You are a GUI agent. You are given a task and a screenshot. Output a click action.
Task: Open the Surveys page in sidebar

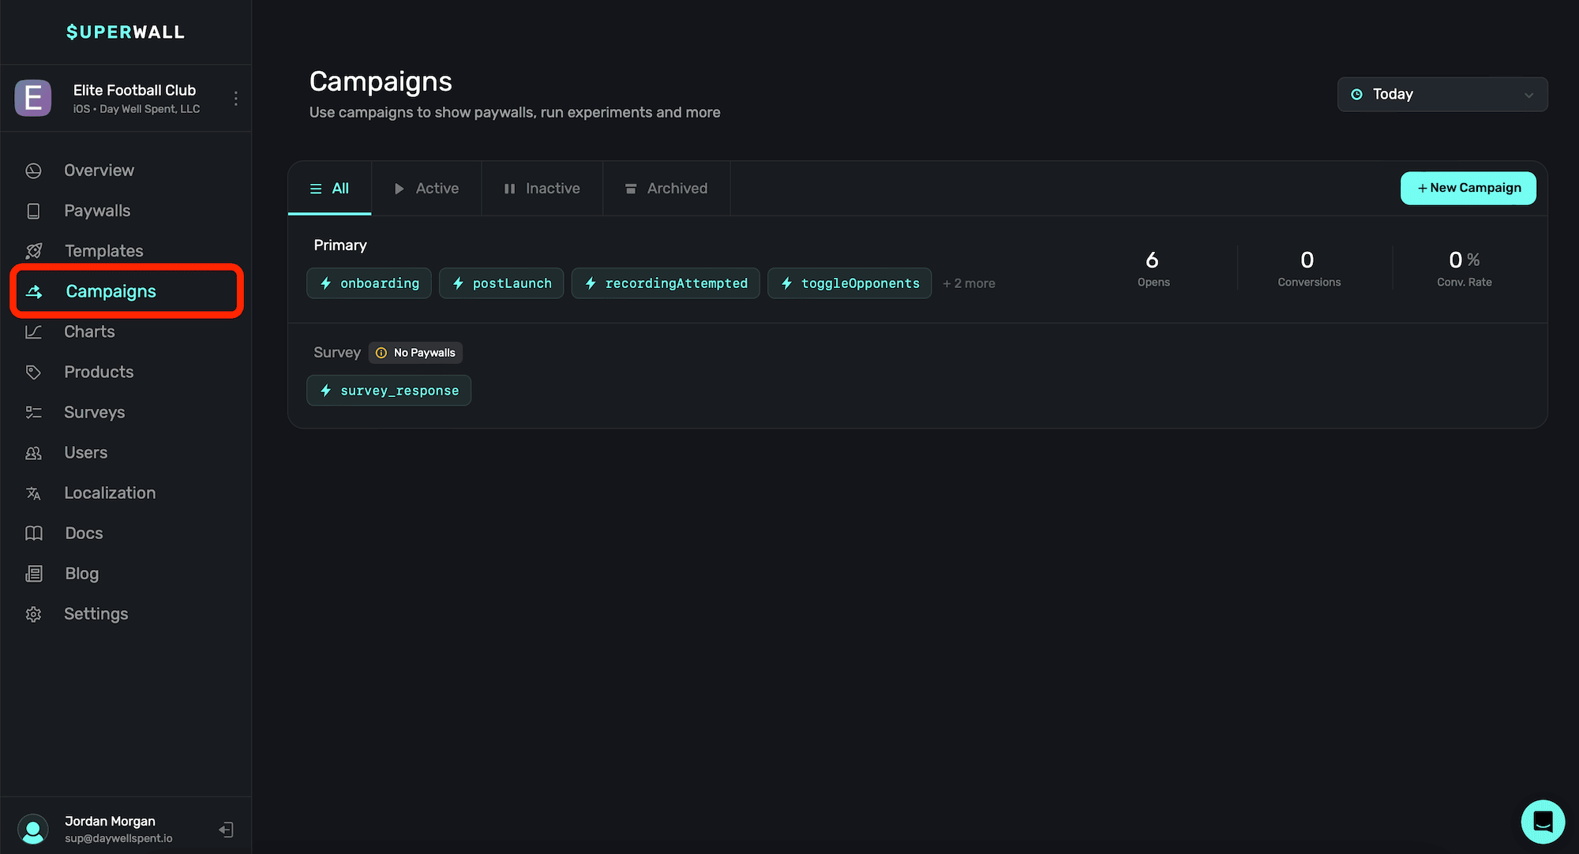pos(94,412)
